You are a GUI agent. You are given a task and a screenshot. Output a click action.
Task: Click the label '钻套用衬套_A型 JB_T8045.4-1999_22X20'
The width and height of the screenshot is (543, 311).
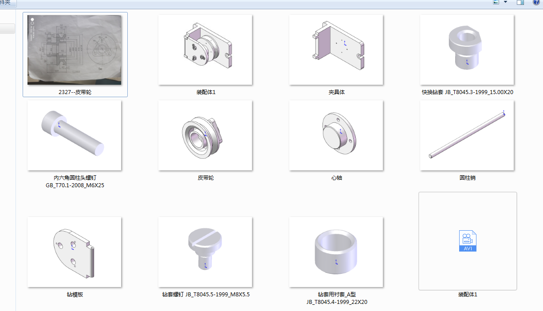pos(337,298)
